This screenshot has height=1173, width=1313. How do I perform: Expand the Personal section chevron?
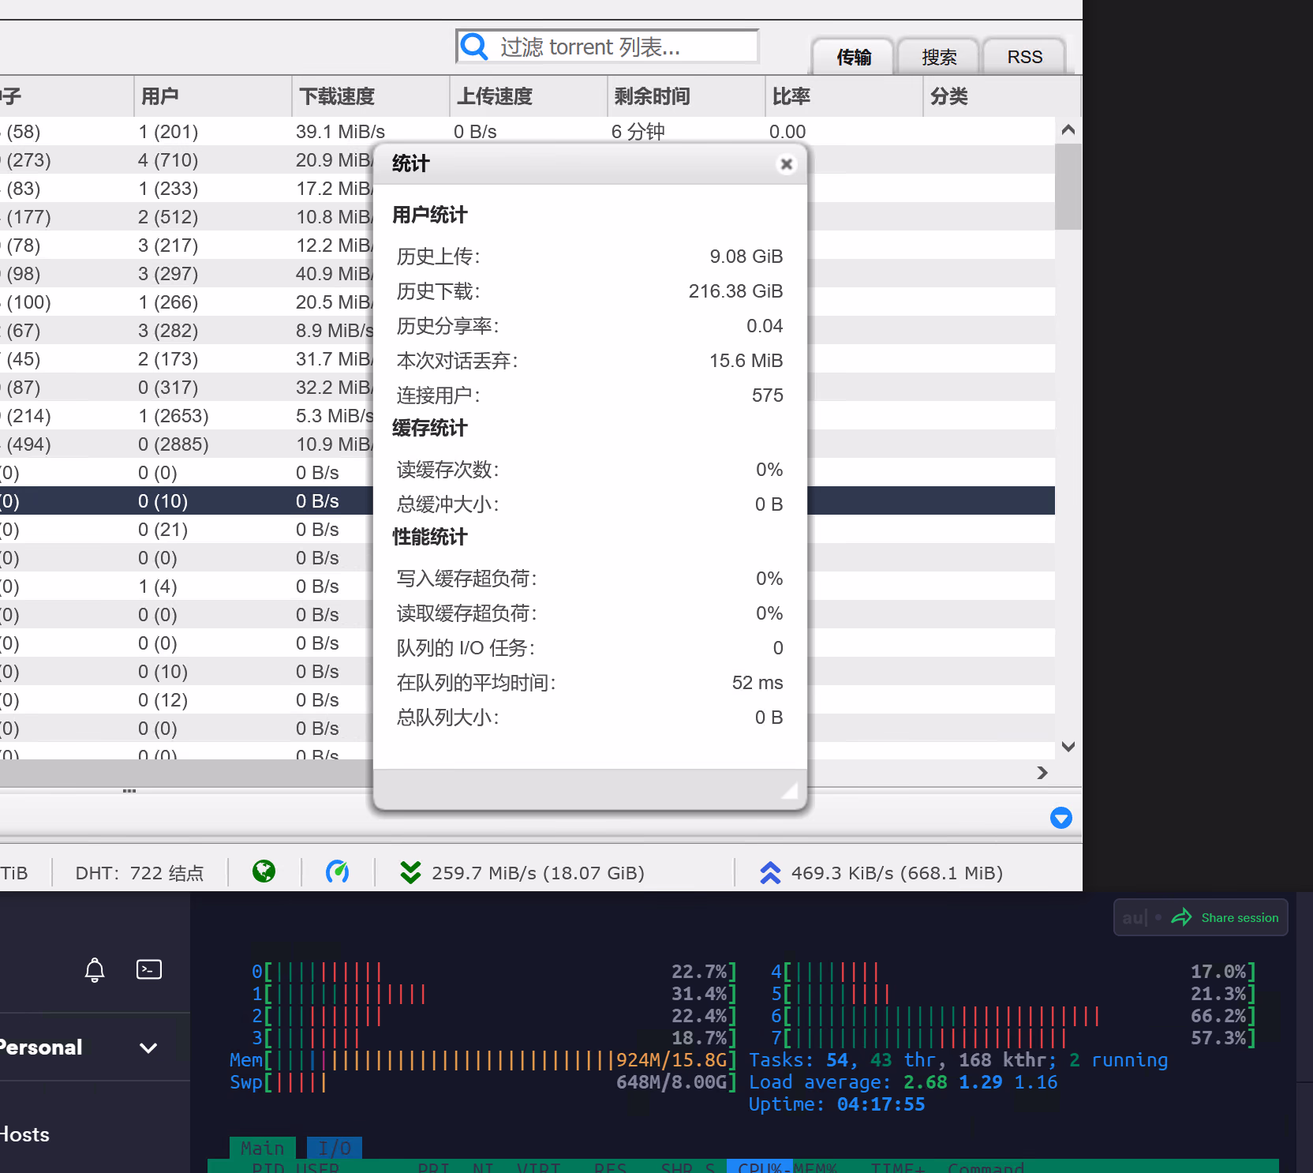pos(148,1047)
